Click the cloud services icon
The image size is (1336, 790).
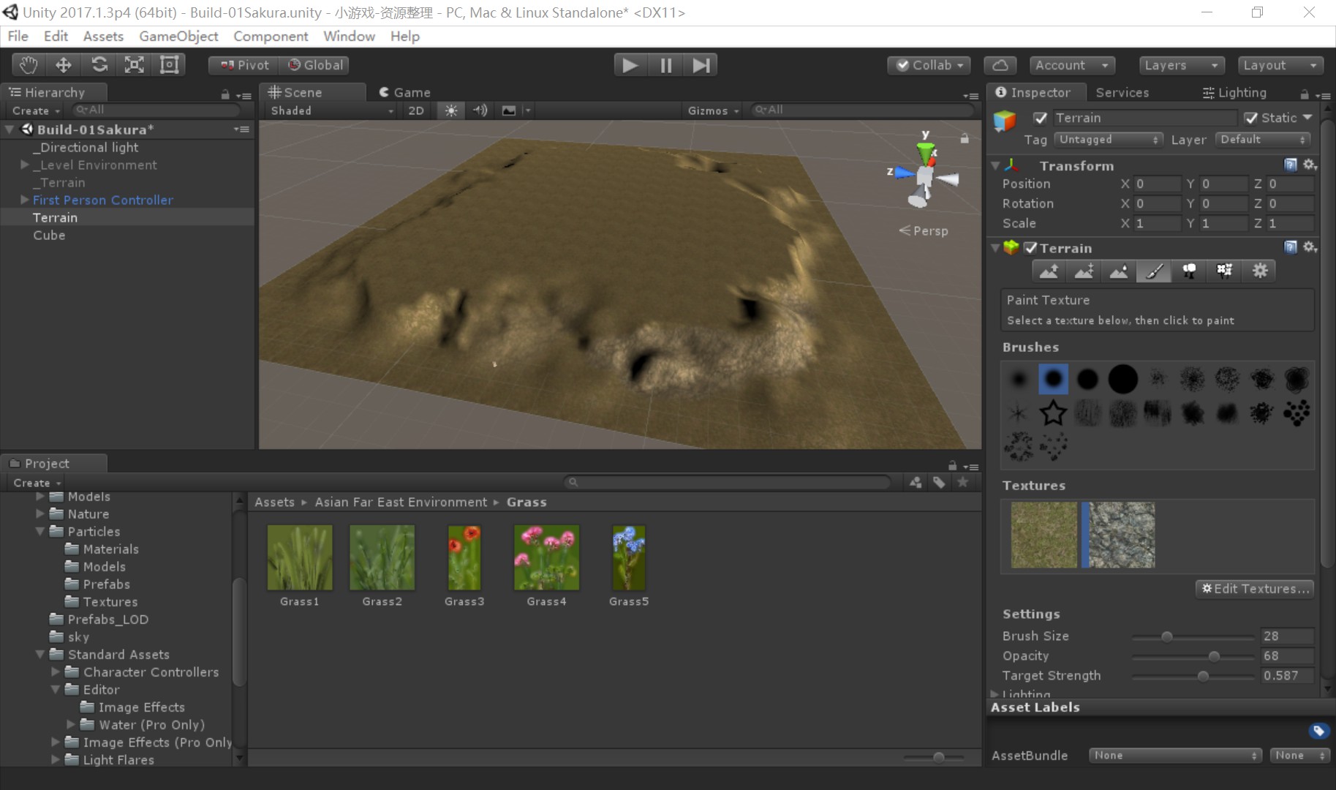coord(1000,65)
